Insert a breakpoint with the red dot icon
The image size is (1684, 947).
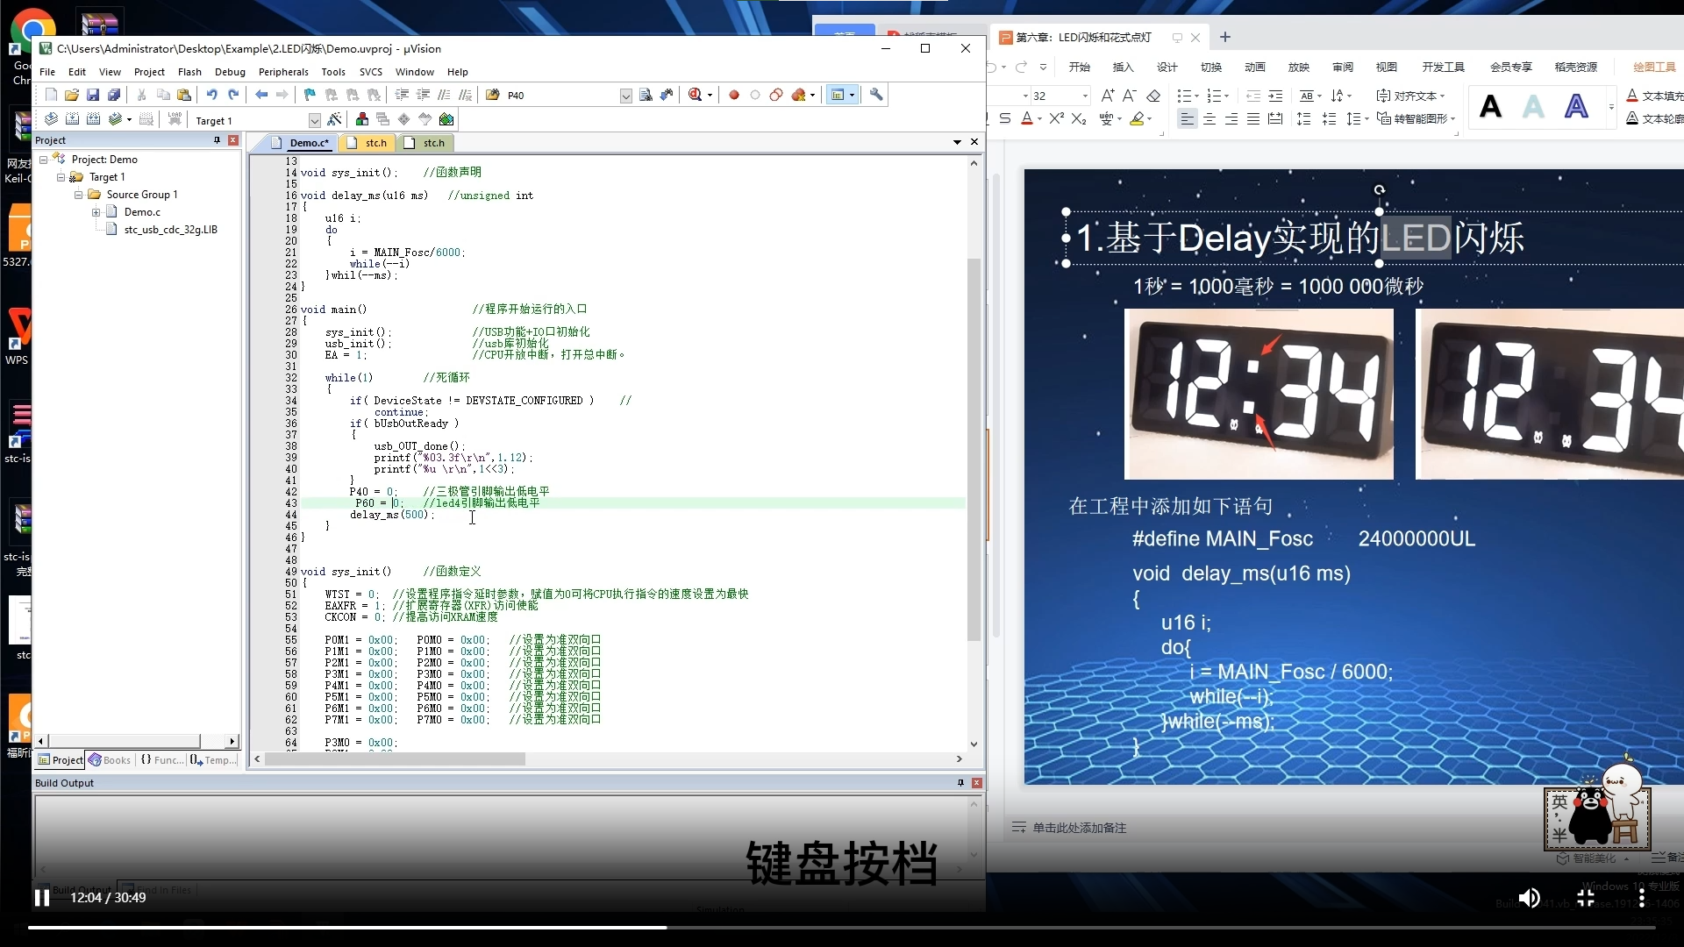(x=734, y=95)
